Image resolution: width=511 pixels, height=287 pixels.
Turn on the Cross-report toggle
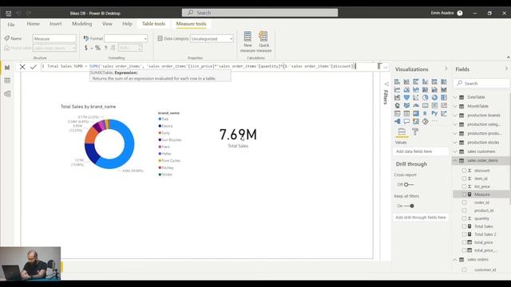pyautogui.click(x=409, y=184)
